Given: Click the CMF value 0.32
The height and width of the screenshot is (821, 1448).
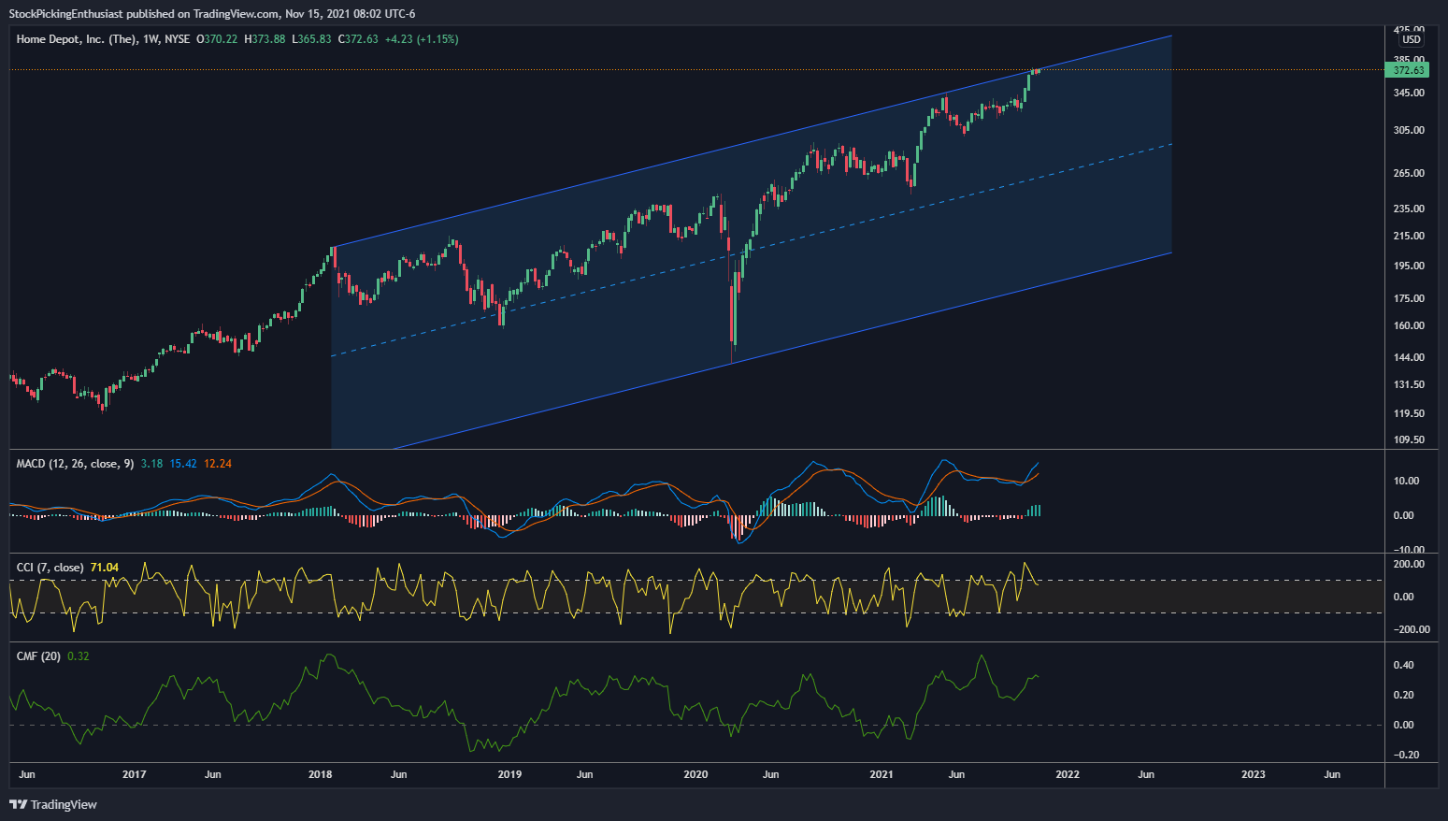Looking at the screenshot, I should coord(79,656).
